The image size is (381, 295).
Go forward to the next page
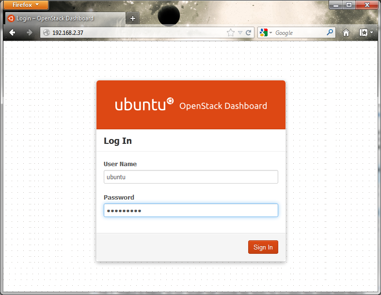tap(29, 32)
